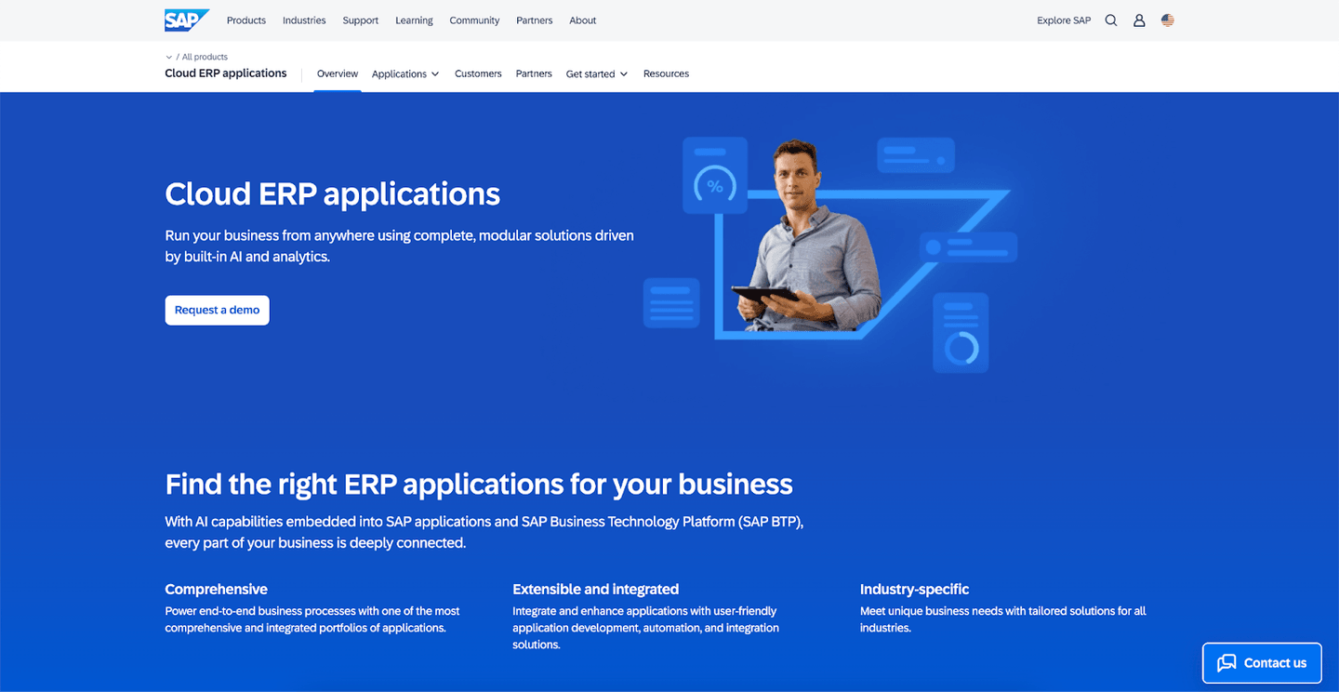Open the country flag selector

(1168, 20)
